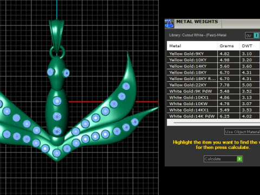Click the 7.78 grams cell

(229, 85)
